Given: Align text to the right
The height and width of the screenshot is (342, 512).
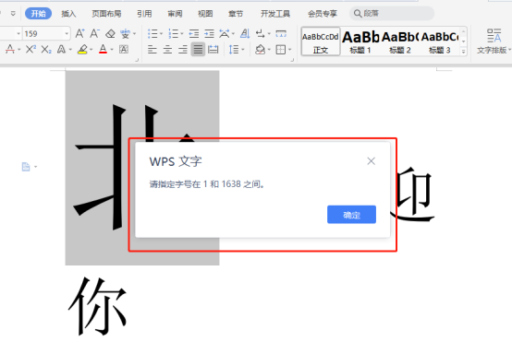Looking at the screenshot, I should (x=183, y=50).
